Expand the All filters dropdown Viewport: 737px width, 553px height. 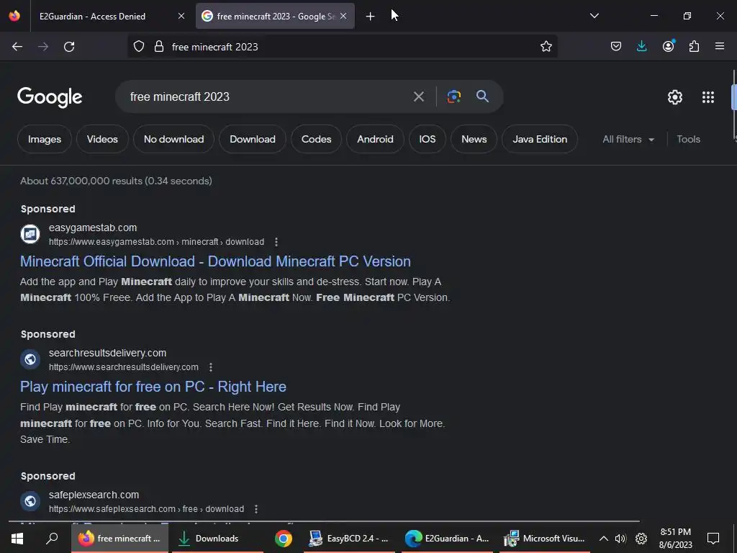[x=628, y=139]
